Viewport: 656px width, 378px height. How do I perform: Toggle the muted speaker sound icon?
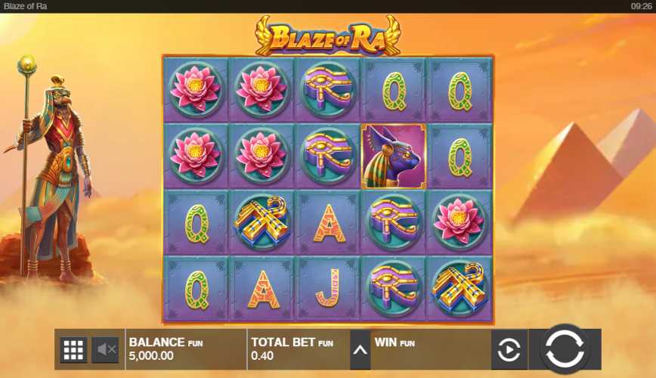(x=106, y=349)
